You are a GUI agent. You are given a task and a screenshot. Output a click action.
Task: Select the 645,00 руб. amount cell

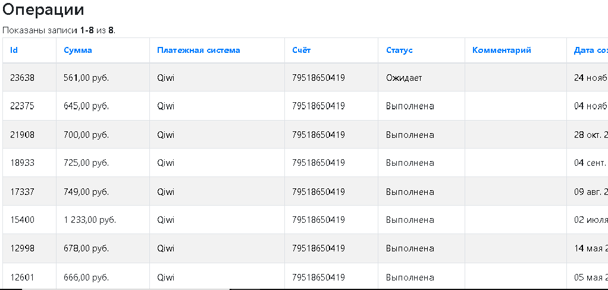coord(103,106)
